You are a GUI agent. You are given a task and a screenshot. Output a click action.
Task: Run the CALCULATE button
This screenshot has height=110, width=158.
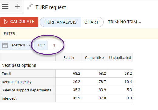(19, 22)
